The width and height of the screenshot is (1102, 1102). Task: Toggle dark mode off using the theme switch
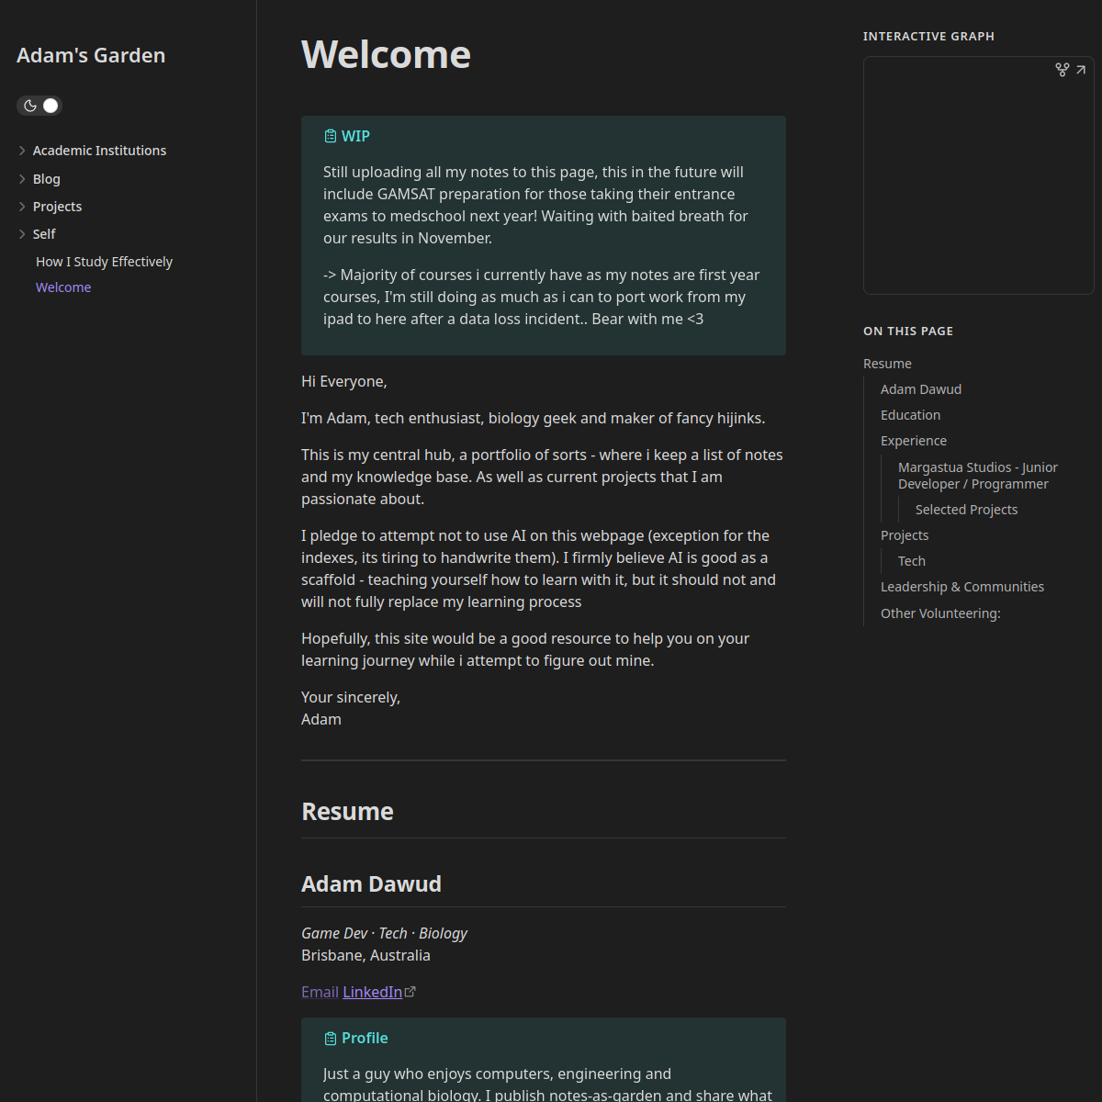(51, 106)
